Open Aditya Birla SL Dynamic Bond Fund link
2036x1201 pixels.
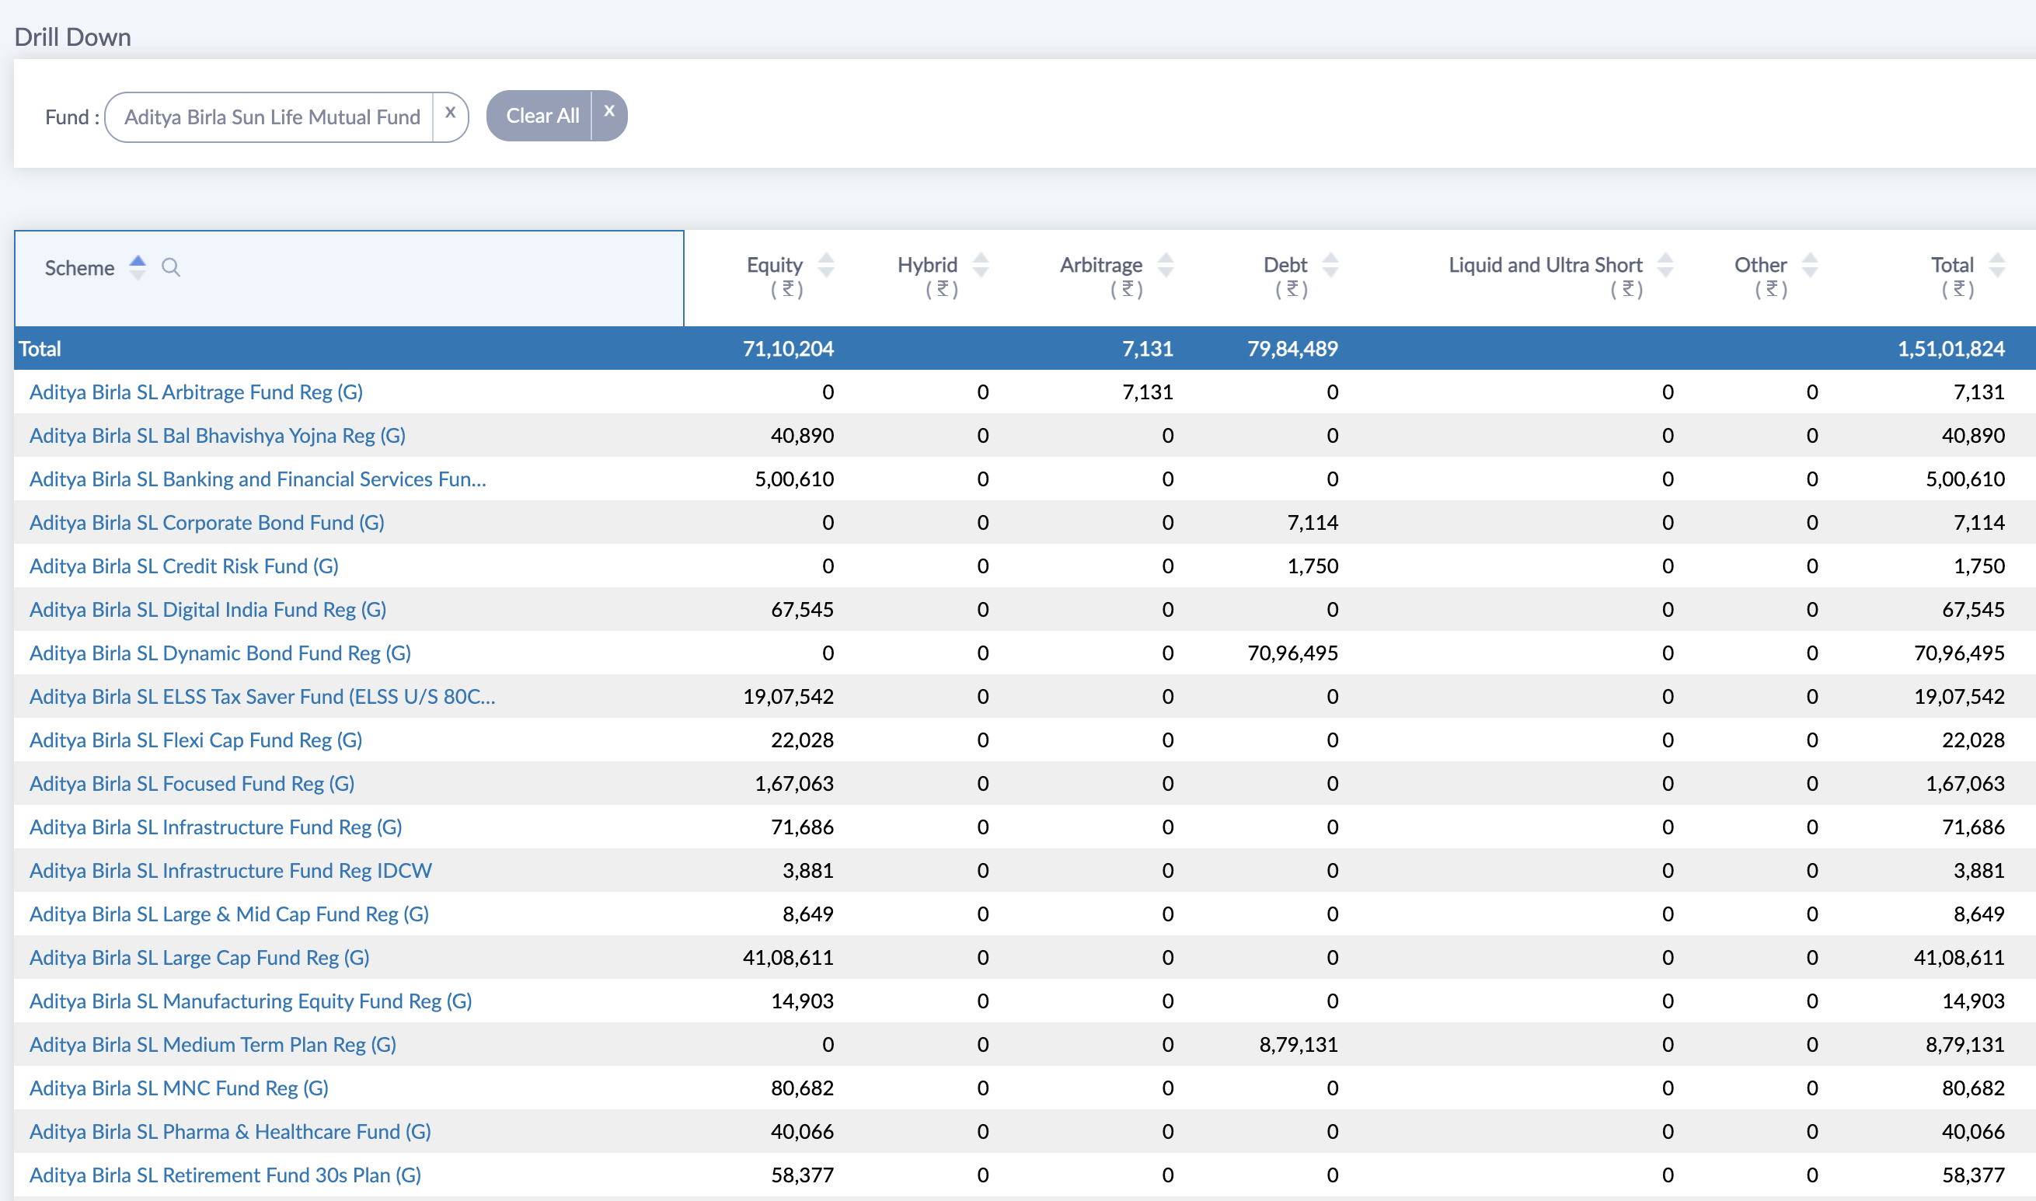(x=220, y=653)
